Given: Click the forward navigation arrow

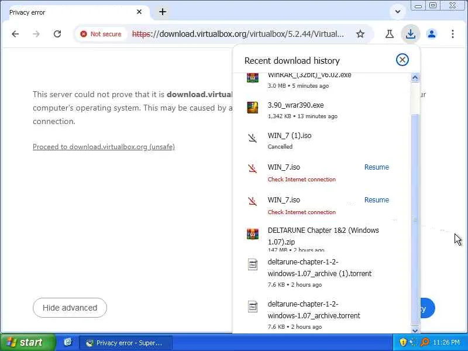Looking at the screenshot, I should 36,34.
